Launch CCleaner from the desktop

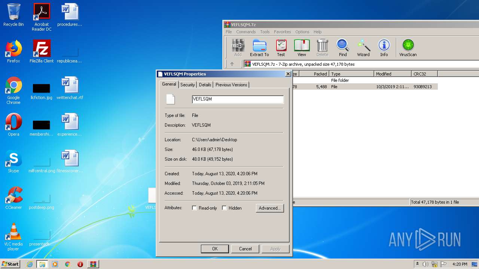pyautogui.click(x=13, y=198)
